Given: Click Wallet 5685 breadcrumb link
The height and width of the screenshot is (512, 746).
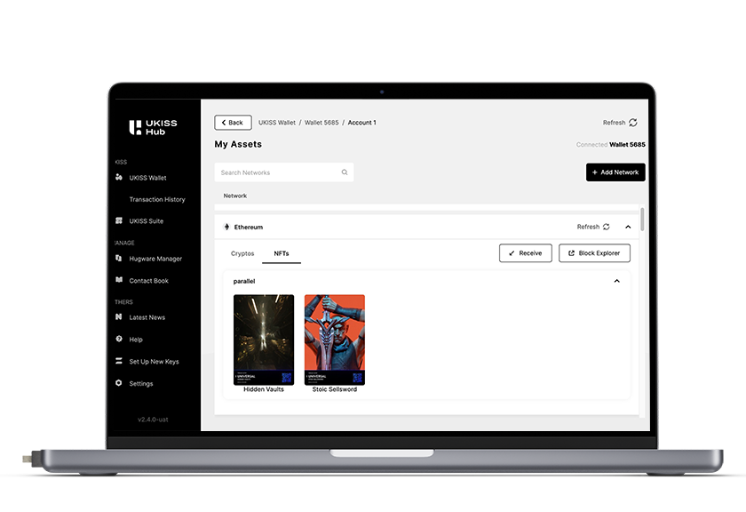Looking at the screenshot, I should coord(321,123).
